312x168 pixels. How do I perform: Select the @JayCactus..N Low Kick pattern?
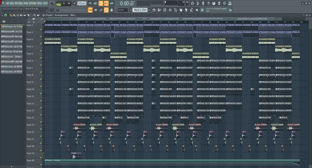[x=12, y=52]
